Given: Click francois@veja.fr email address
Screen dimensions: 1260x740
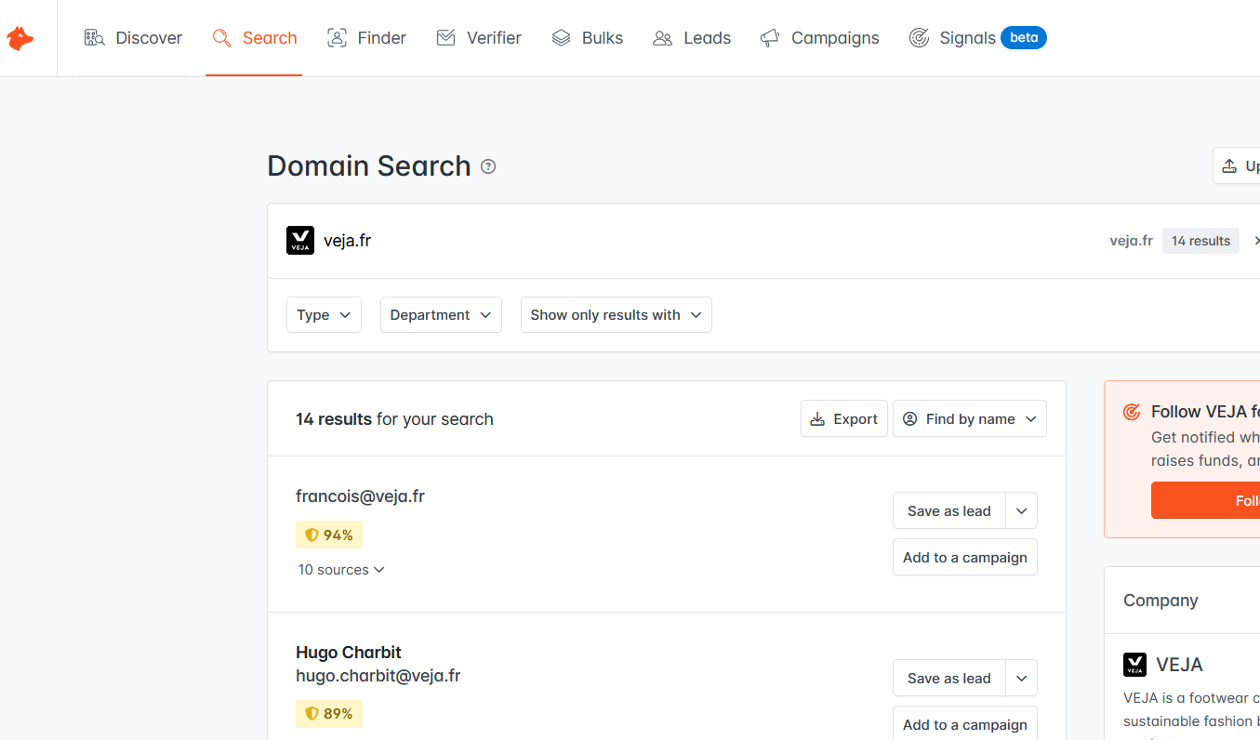Looking at the screenshot, I should click(x=360, y=496).
